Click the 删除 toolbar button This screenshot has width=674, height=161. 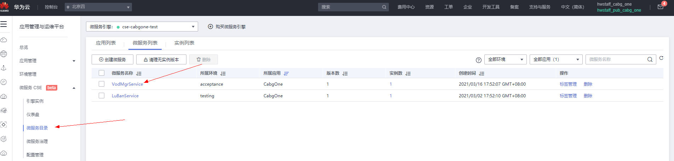(x=203, y=59)
